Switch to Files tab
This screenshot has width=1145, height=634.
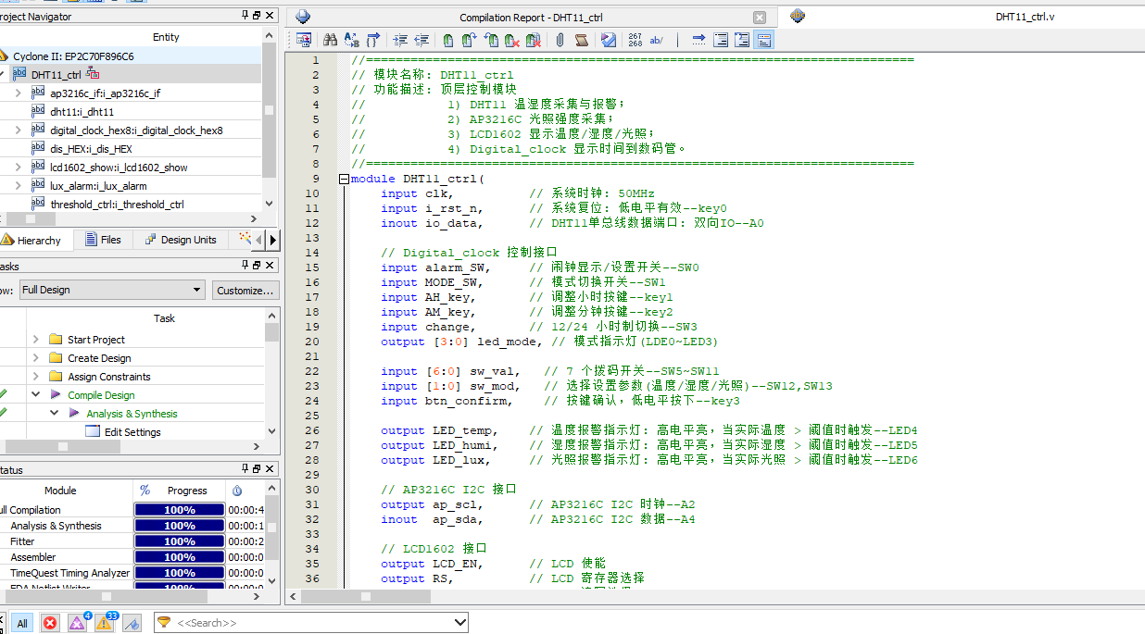103,240
